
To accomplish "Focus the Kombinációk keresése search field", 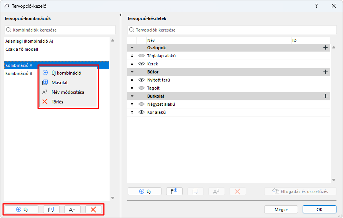I will click(60, 30).
